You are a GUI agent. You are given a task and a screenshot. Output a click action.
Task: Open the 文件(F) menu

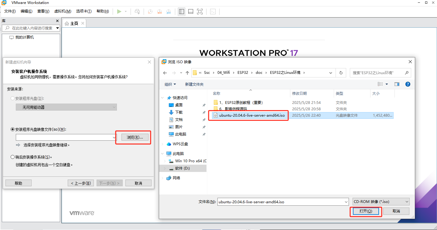[x=10, y=11]
